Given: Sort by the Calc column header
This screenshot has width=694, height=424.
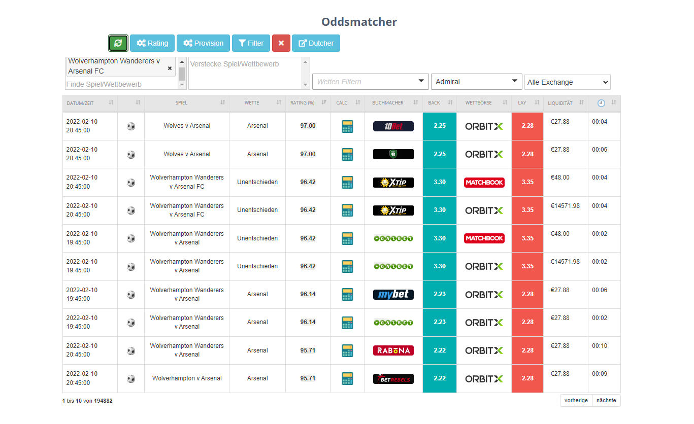Looking at the screenshot, I should pyautogui.click(x=347, y=103).
